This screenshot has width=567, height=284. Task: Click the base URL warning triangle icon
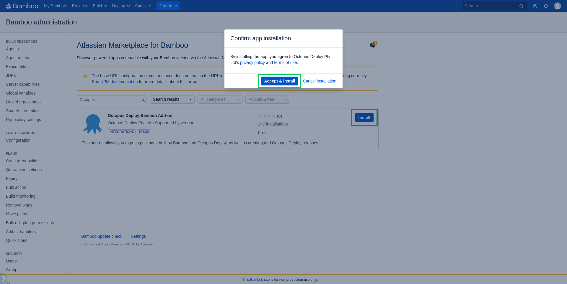tap(85, 76)
